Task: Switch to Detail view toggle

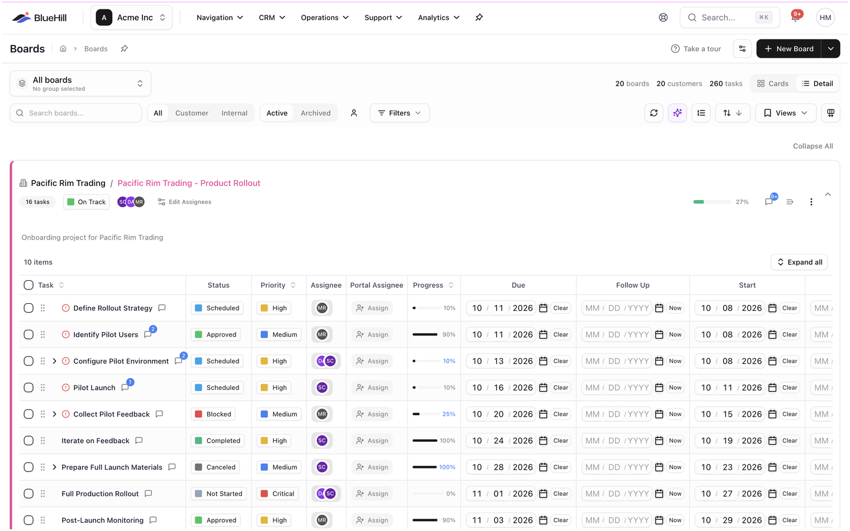Action: [818, 84]
